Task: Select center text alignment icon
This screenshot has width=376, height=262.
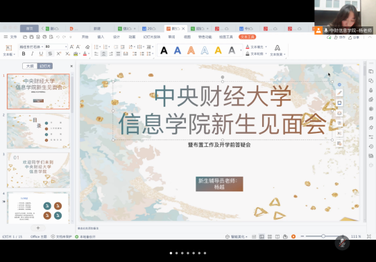Action: coord(103,54)
